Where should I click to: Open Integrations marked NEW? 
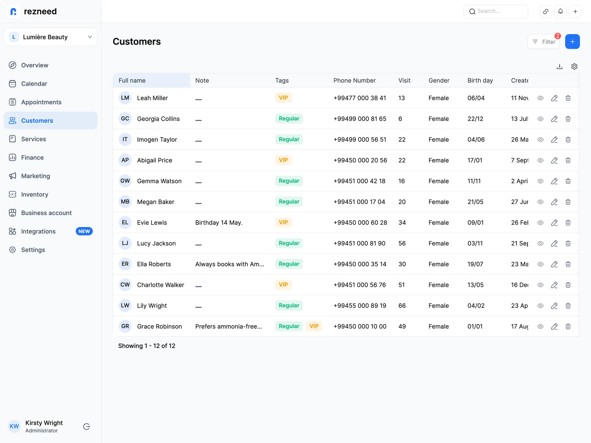(51, 231)
